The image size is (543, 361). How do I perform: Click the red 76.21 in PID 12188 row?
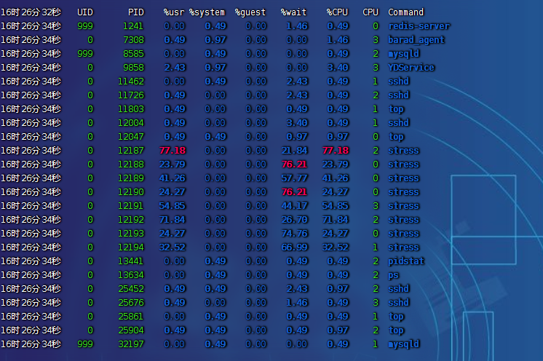[294, 164]
